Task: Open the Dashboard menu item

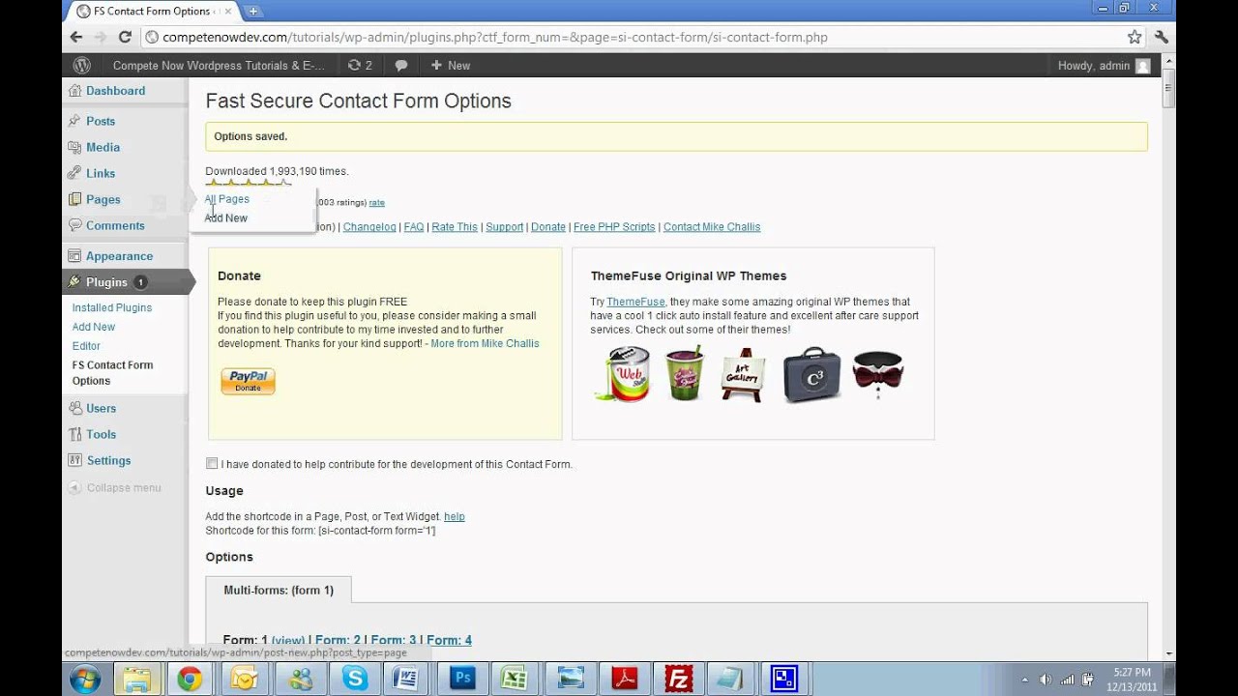Action: [115, 91]
